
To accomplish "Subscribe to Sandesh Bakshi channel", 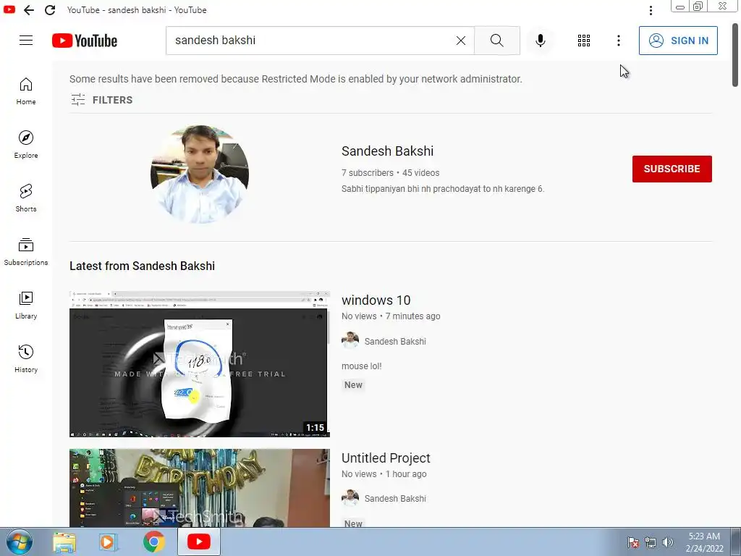I will [672, 169].
